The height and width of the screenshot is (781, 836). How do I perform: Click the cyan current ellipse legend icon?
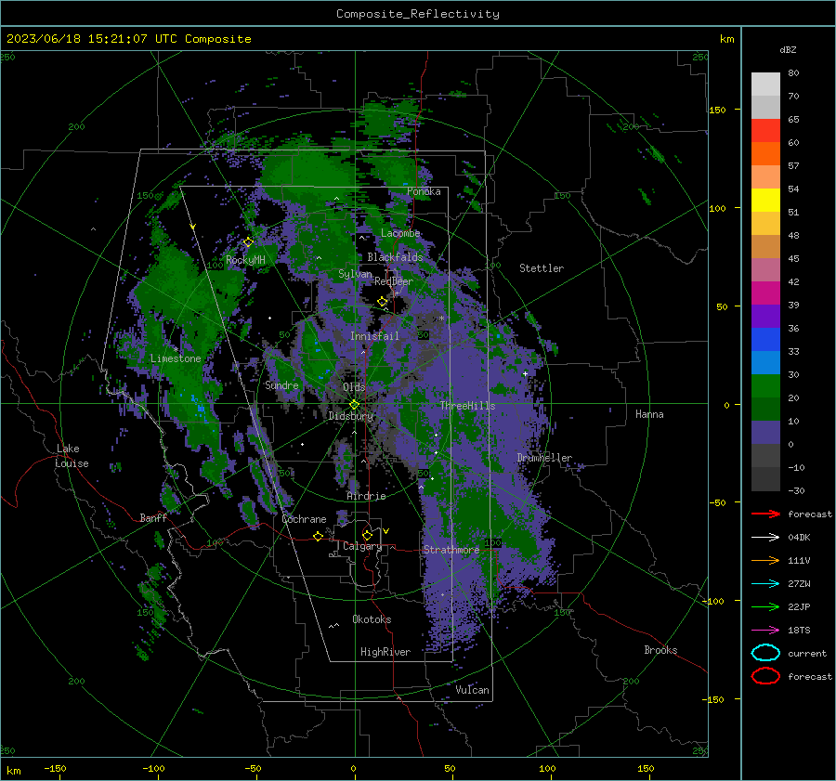(x=765, y=653)
